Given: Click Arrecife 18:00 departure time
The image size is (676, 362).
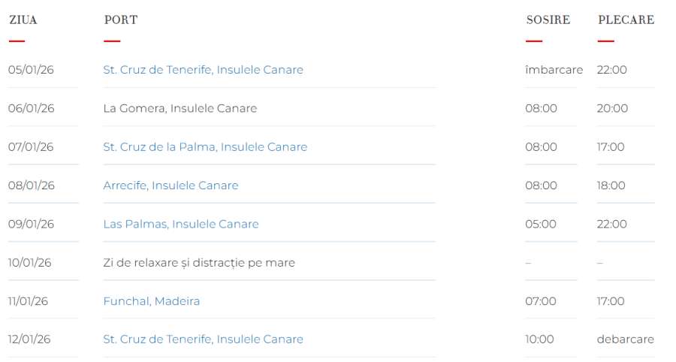Looking at the screenshot, I should pos(611,186).
